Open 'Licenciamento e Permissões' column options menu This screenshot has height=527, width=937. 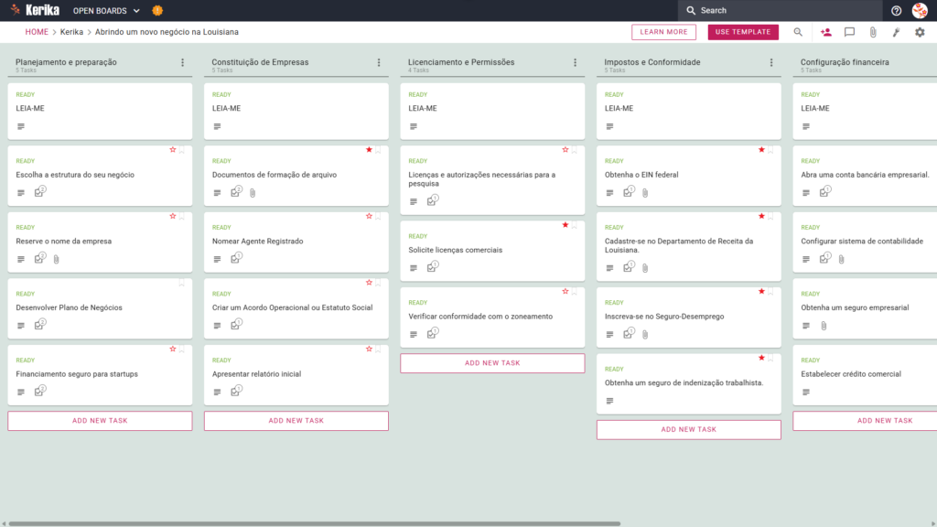point(576,63)
